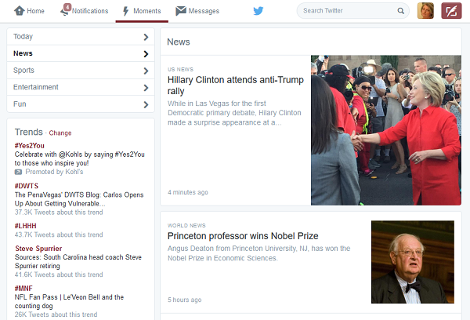Select the Fun moments category

click(81, 104)
